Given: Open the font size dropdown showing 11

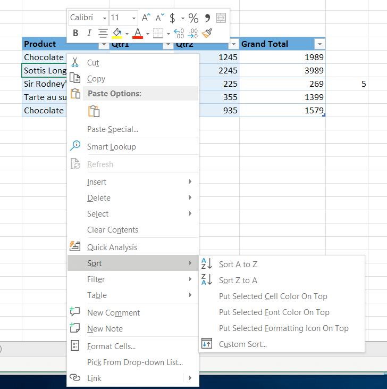Looking at the screenshot, I should [x=133, y=18].
